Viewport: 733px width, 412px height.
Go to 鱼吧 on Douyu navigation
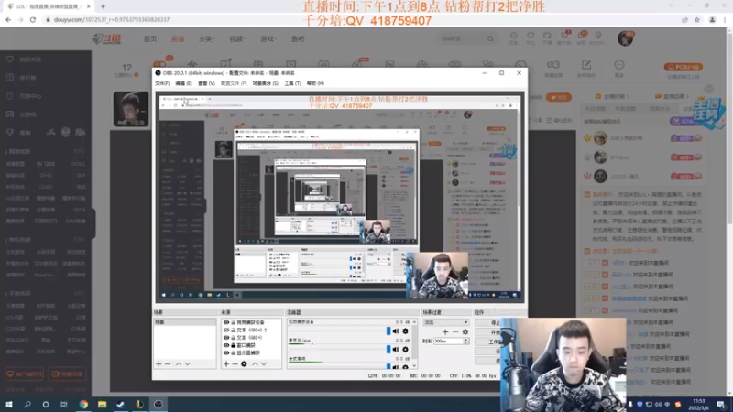click(298, 38)
